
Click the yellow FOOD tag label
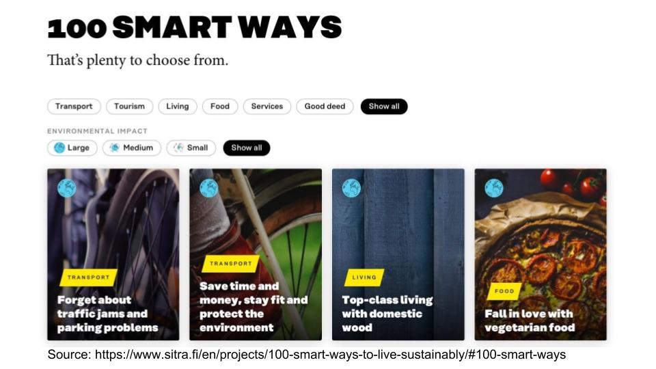pyautogui.click(x=504, y=291)
